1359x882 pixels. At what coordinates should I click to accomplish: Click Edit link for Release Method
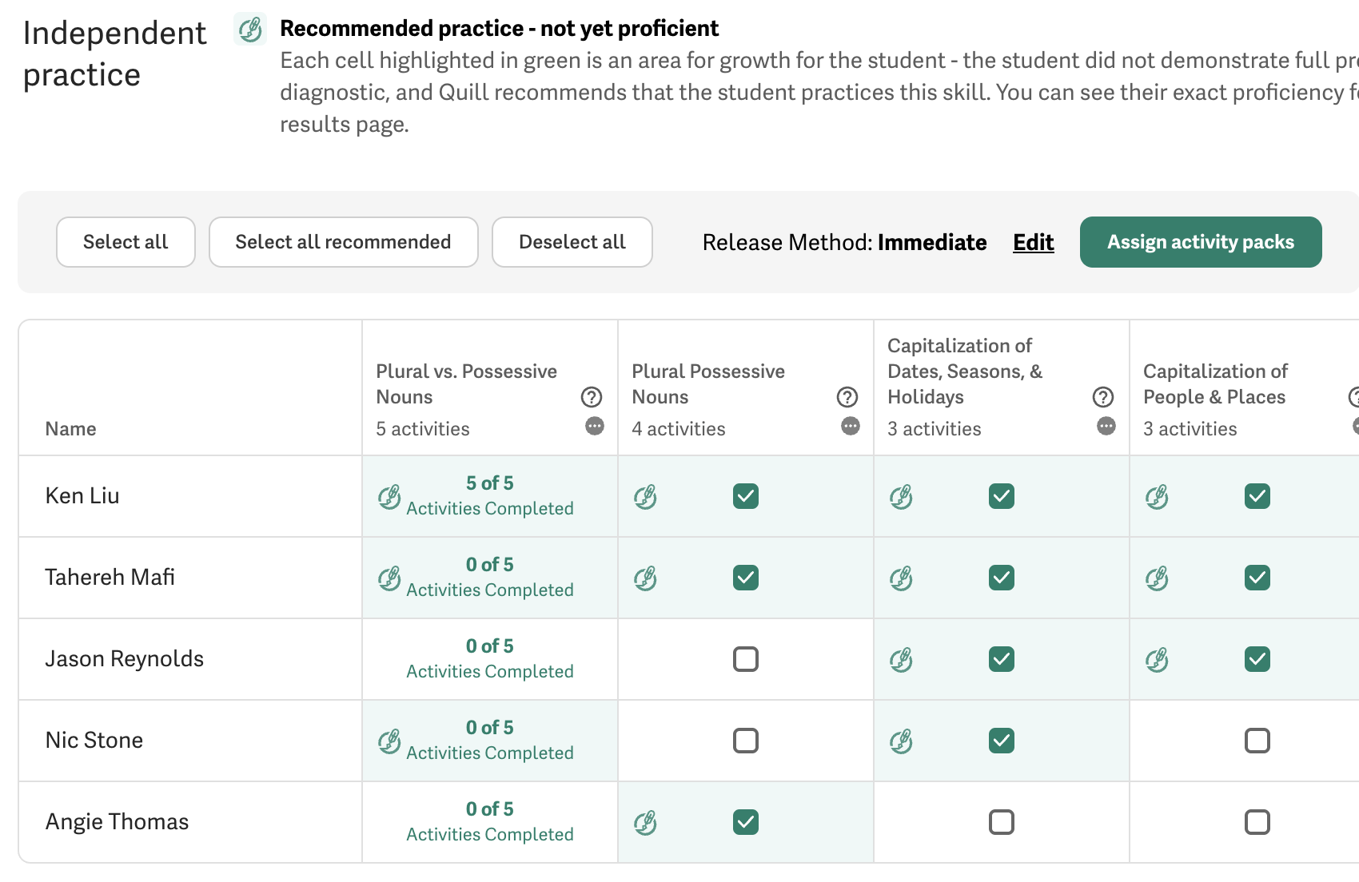1033,242
